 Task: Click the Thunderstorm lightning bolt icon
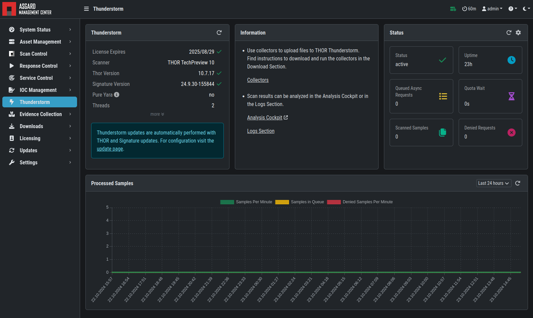click(x=12, y=102)
